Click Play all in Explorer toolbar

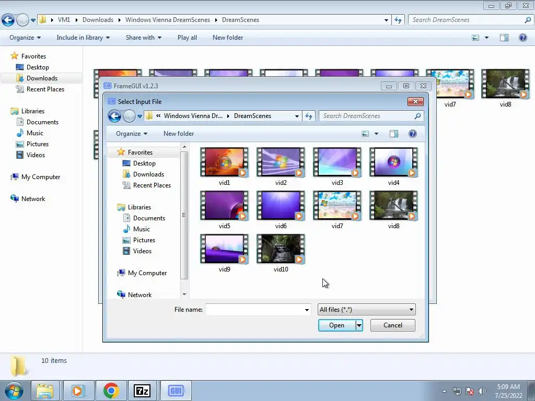(x=187, y=38)
